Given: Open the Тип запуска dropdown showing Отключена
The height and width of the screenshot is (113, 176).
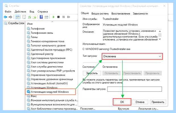Looking at the screenshot, I should click(x=132, y=56).
